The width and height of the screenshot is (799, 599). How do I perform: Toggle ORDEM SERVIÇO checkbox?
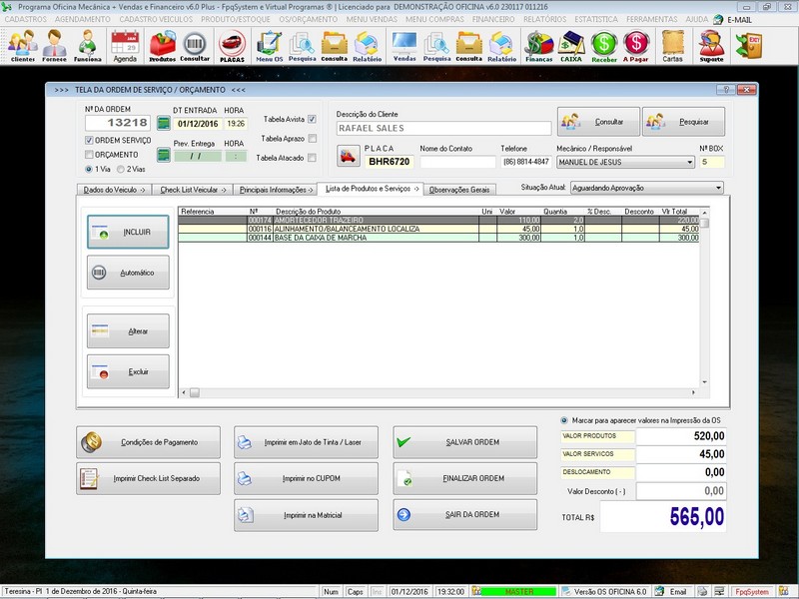(x=89, y=140)
